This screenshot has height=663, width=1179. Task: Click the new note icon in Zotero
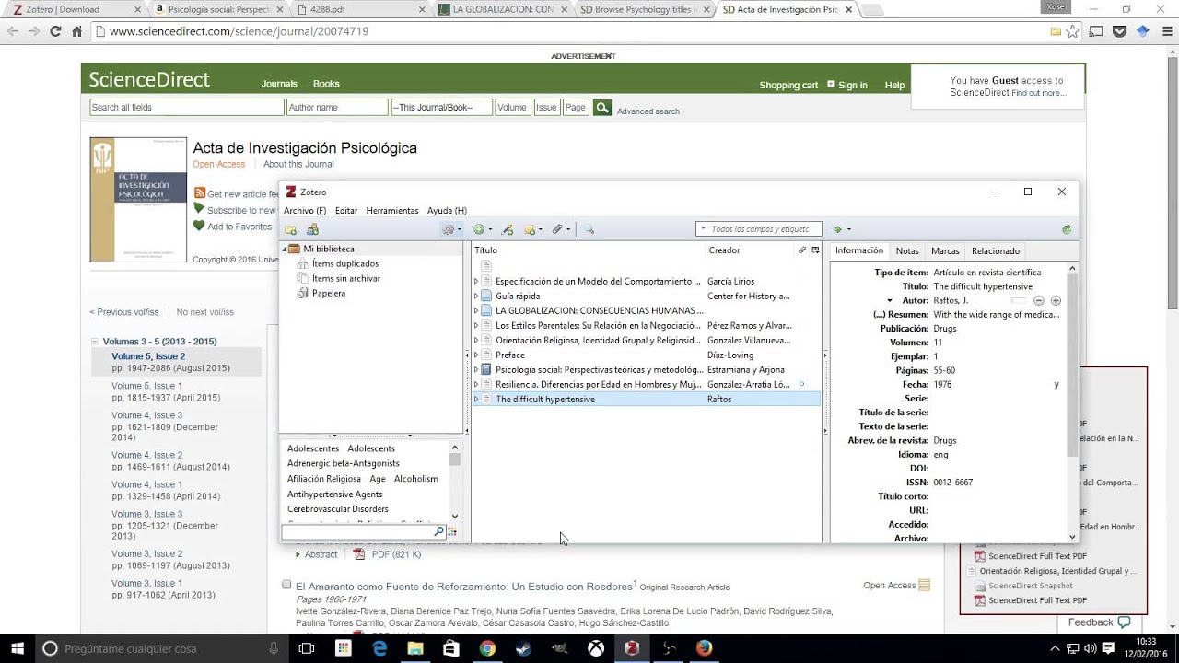(532, 229)
